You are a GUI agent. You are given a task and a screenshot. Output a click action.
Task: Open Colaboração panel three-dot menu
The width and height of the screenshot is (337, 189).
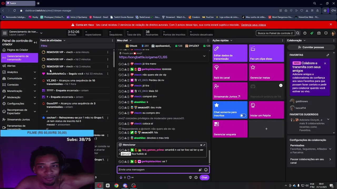pyautogui.click(x=334, y=40)
